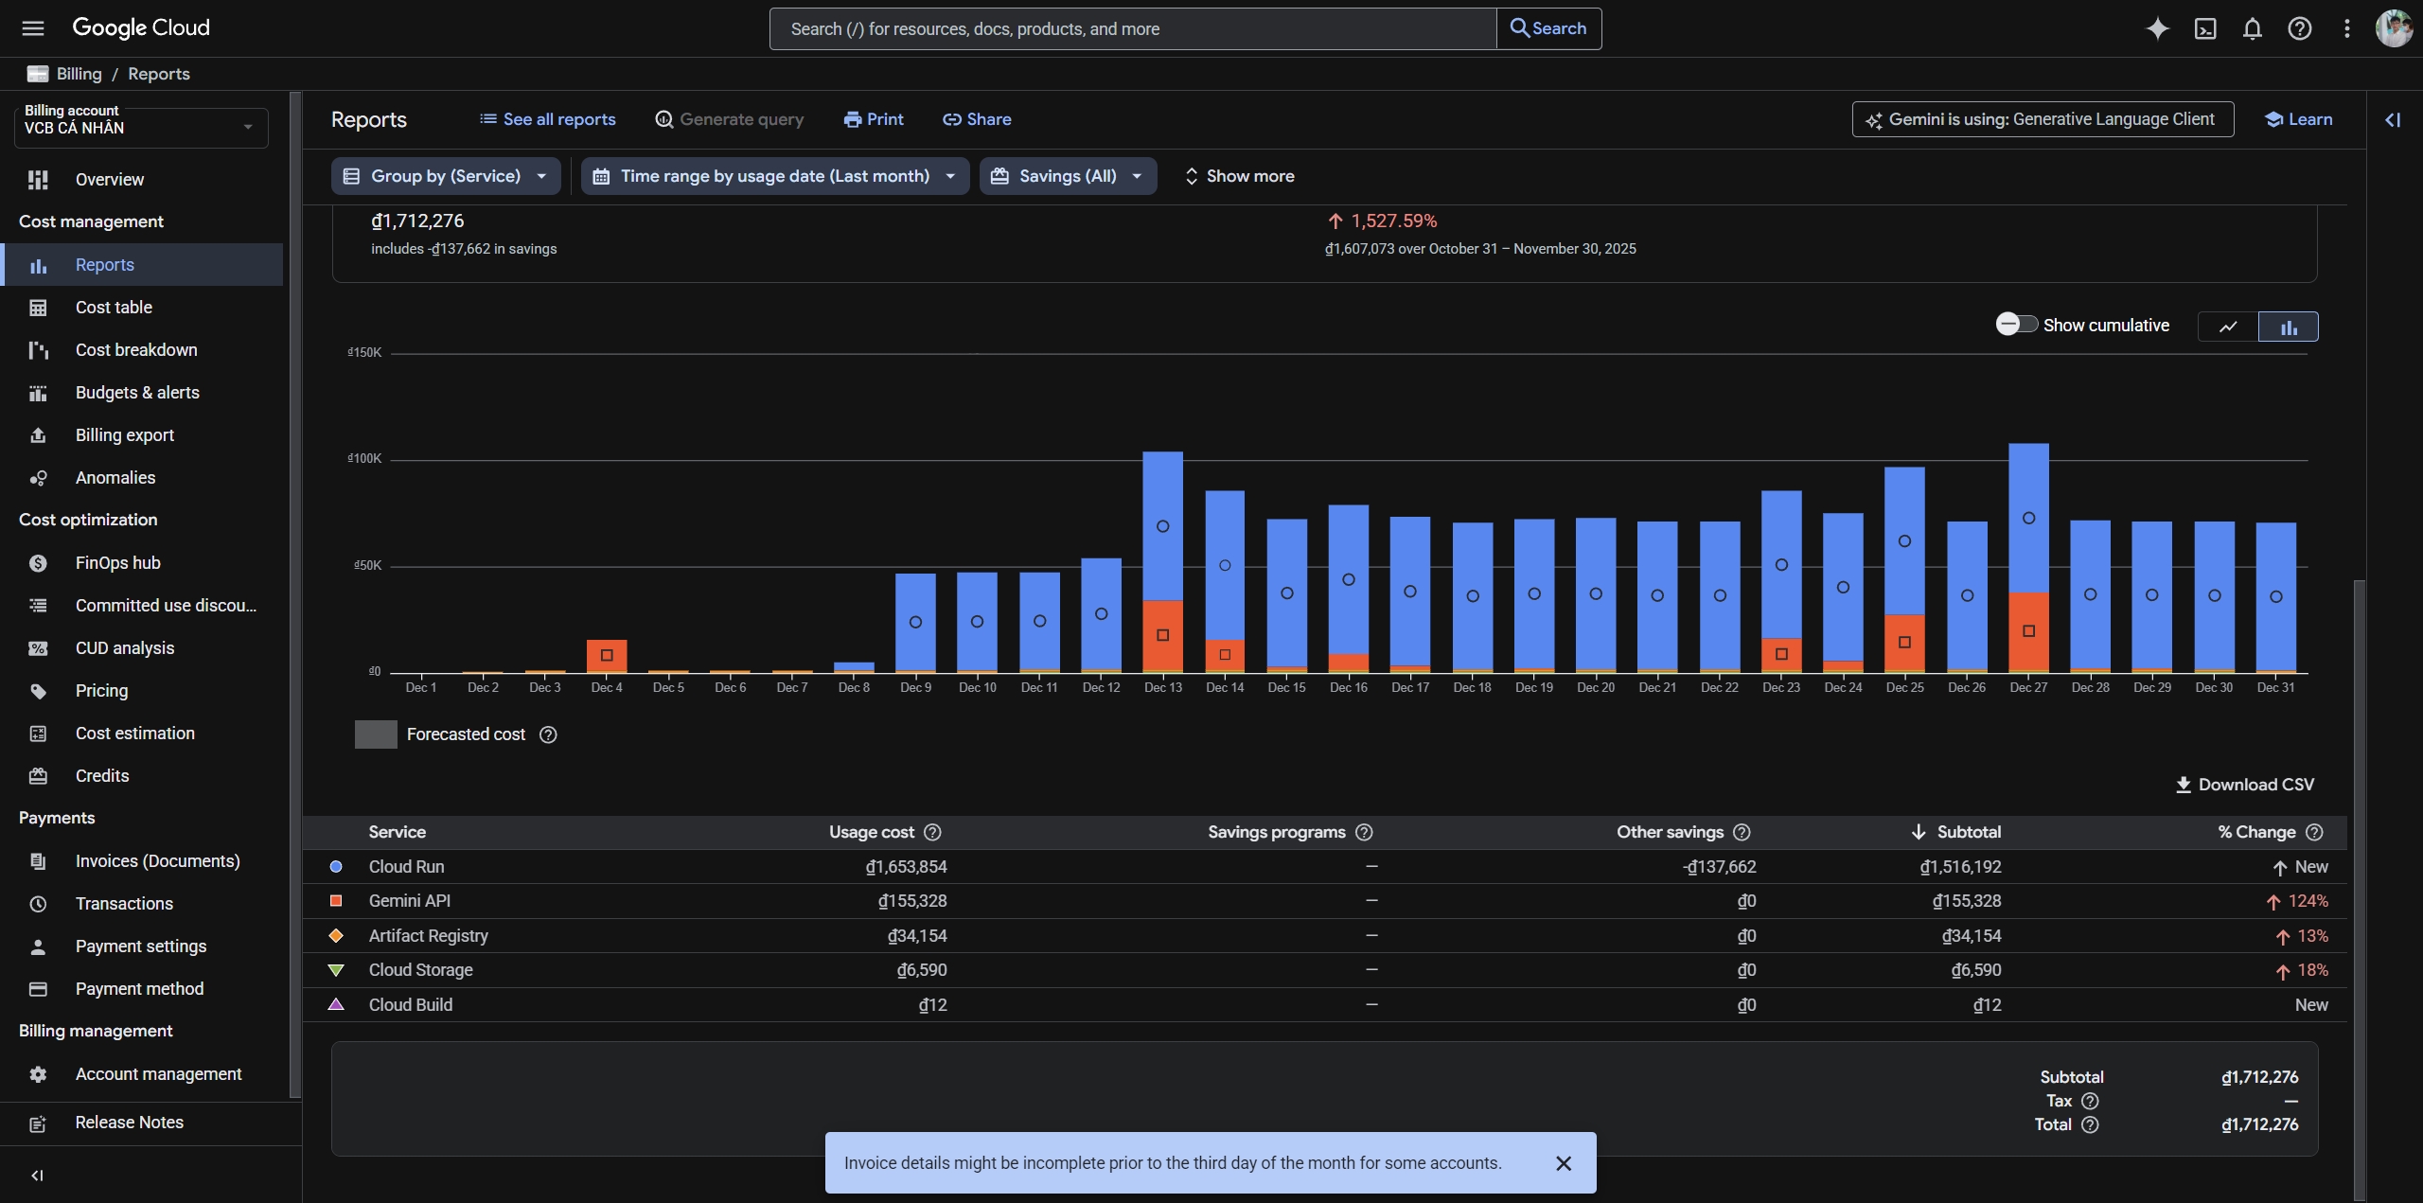This screenshot has height=1203, width=2423.
Task: Collapse the right side panel arrow
Action: 2393,119
